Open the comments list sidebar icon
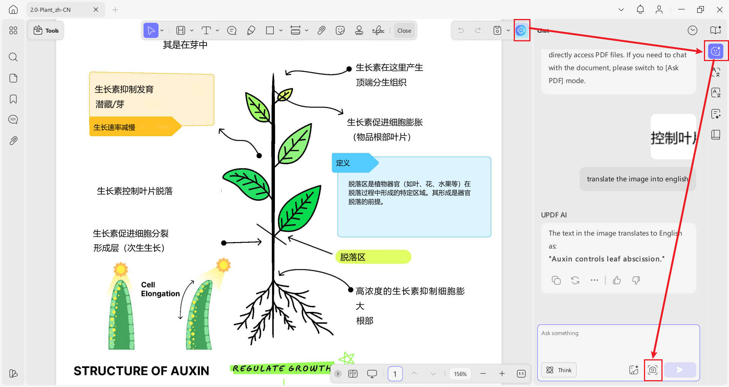The image size is (729, 387). (13, 120)
